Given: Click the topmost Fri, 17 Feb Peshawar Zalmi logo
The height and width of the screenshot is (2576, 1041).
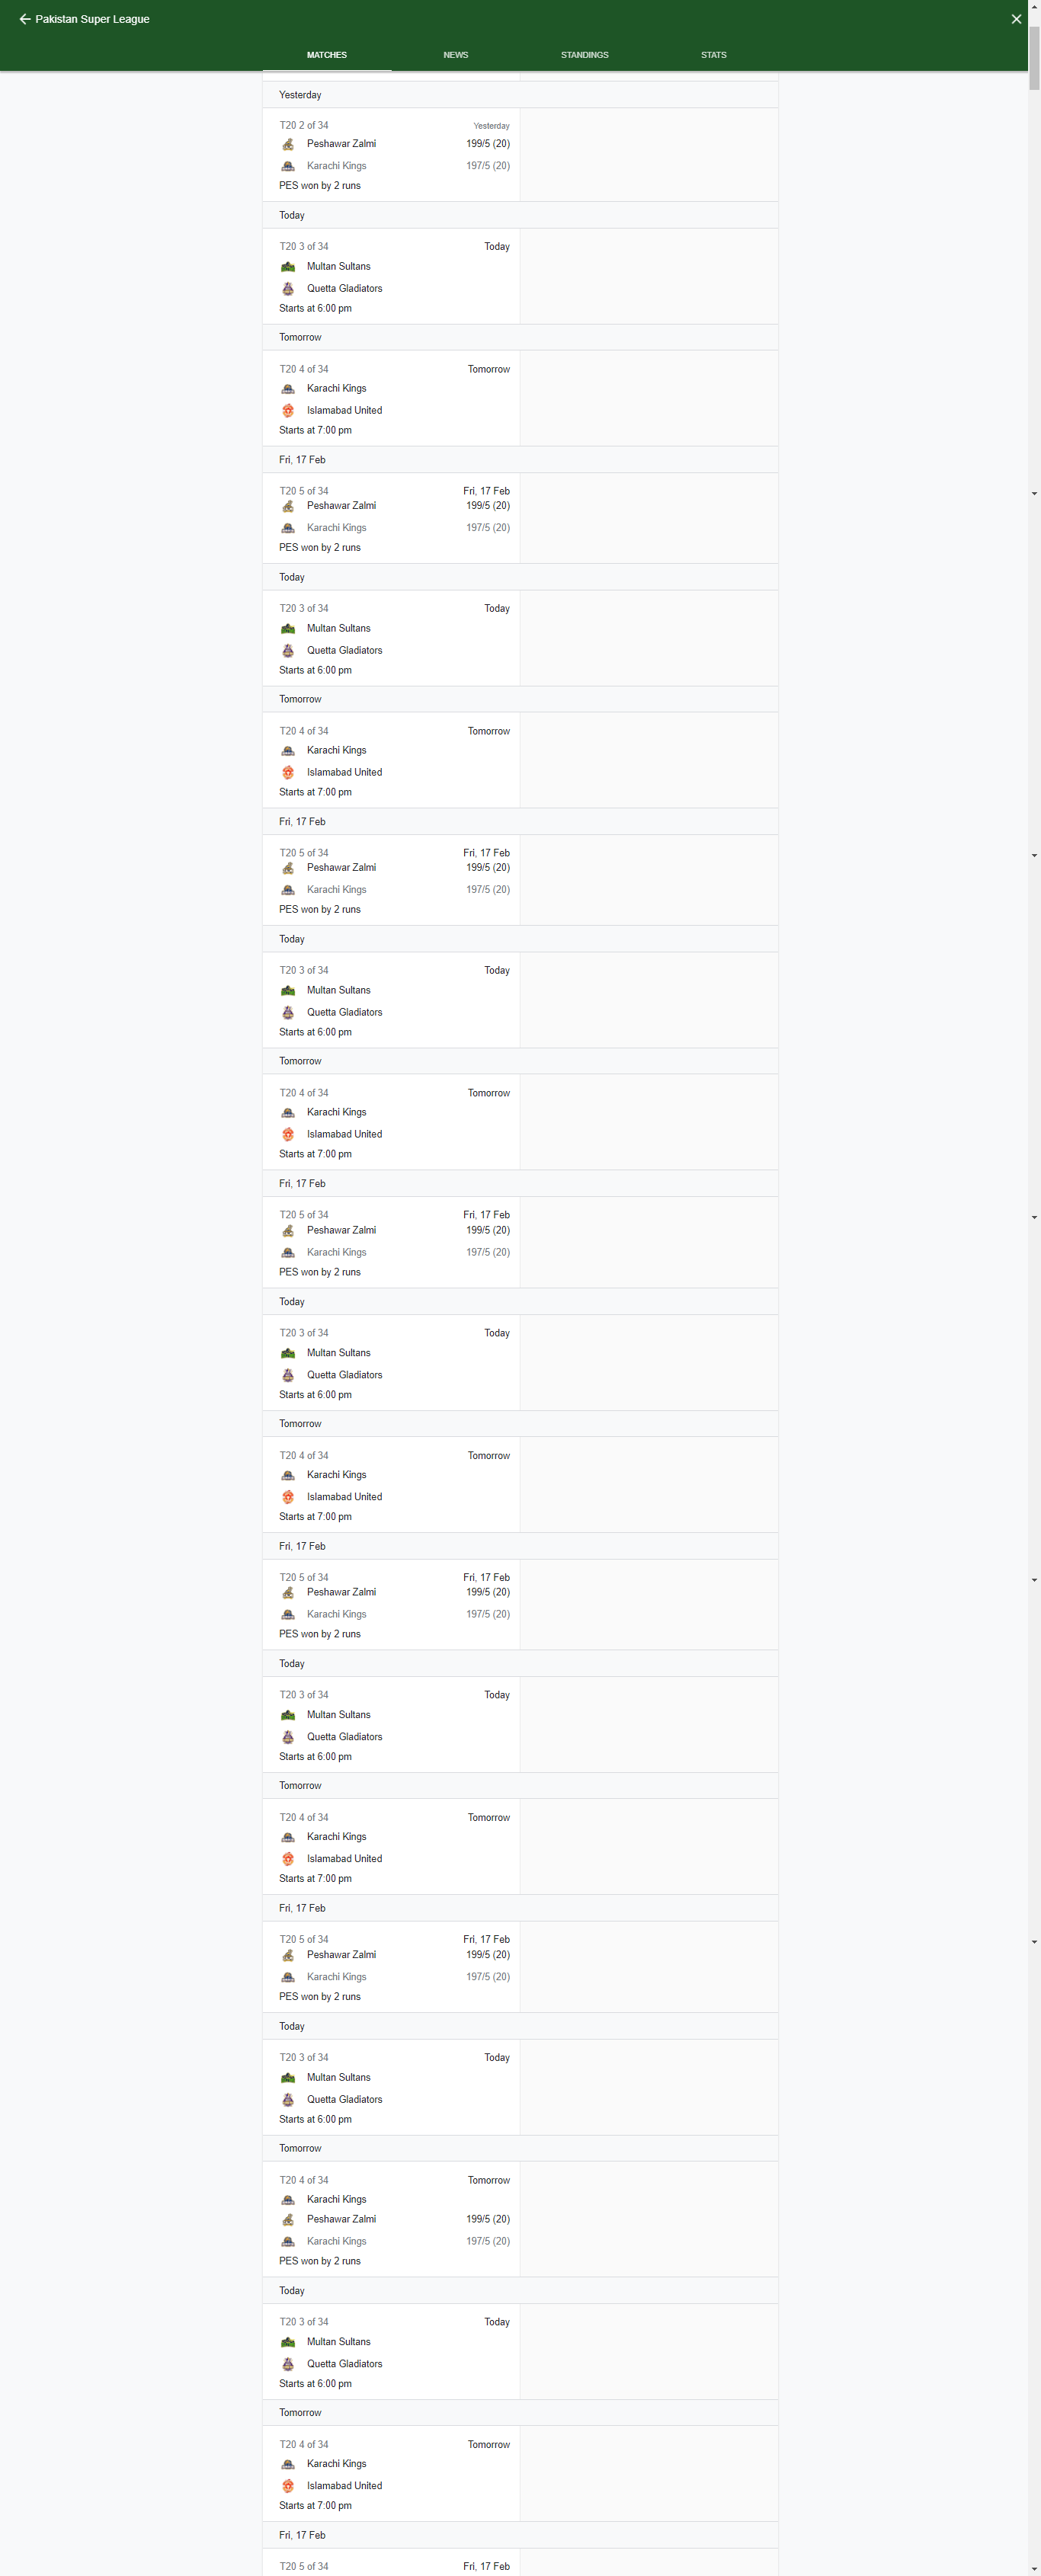Looking at the screenshot, I should 288,506.
